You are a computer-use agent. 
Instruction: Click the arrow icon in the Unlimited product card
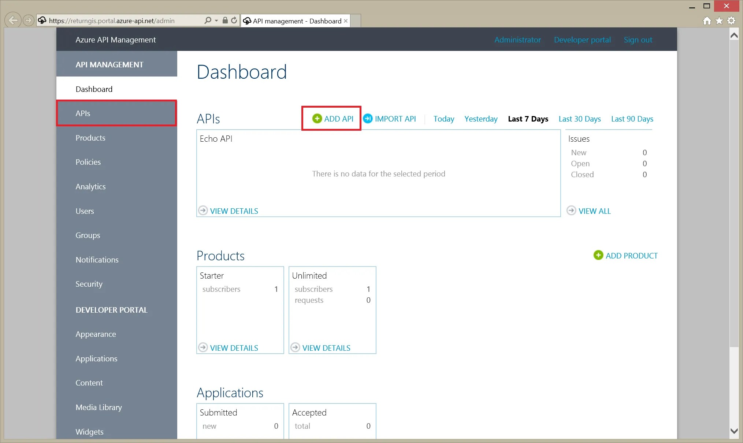pos(295,347)
